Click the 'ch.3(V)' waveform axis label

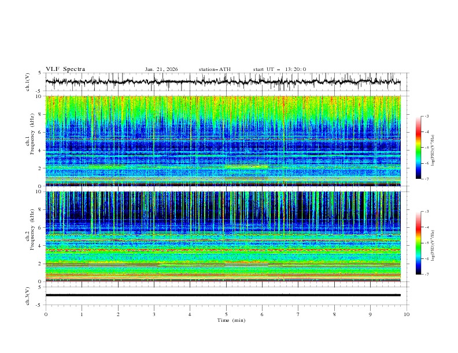click(28, 296)
